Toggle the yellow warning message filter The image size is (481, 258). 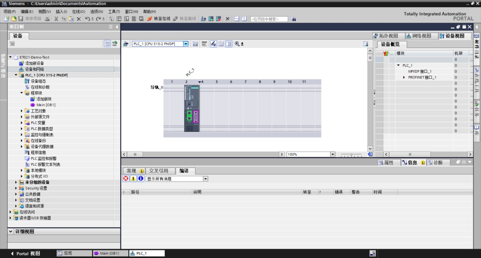[x=133, y=179]
